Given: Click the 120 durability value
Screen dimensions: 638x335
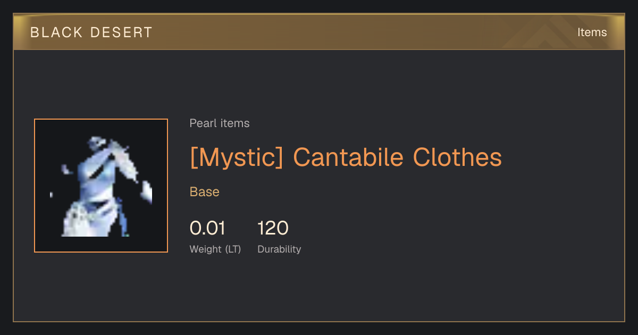Looking at the screenshot, I should pyautogui.click(x=273, y=228).
